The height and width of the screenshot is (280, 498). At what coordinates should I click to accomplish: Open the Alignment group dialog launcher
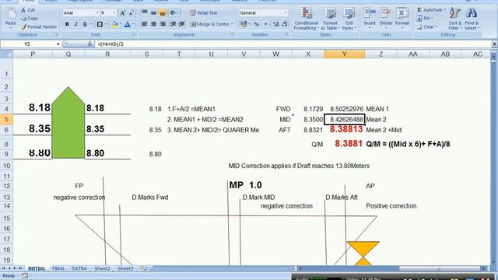233,34
